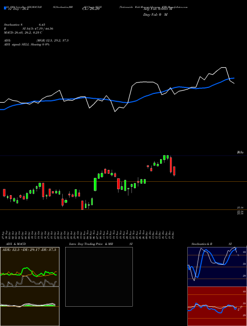Click the tall green candle in early November

click(95, 184)
